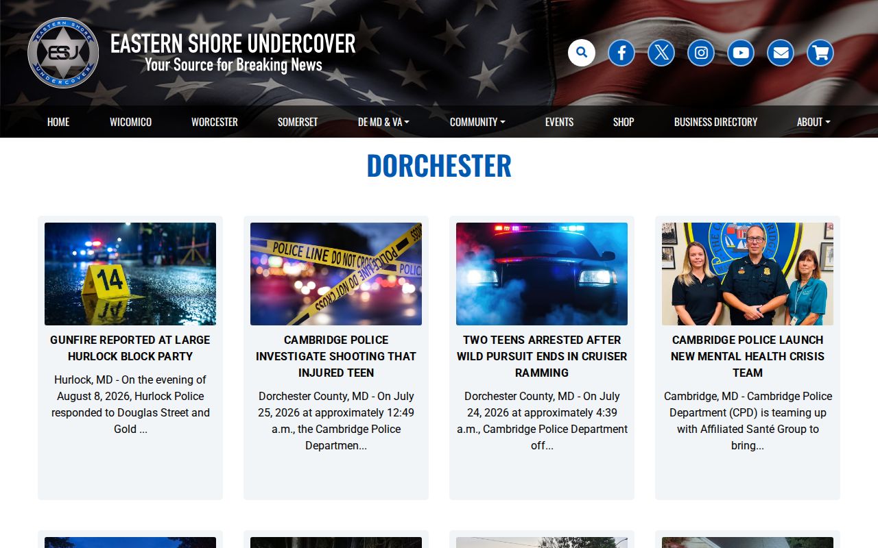Click the Eastern Shore Undercover site title
Screen dimensions: 878x548
point(233,43)
